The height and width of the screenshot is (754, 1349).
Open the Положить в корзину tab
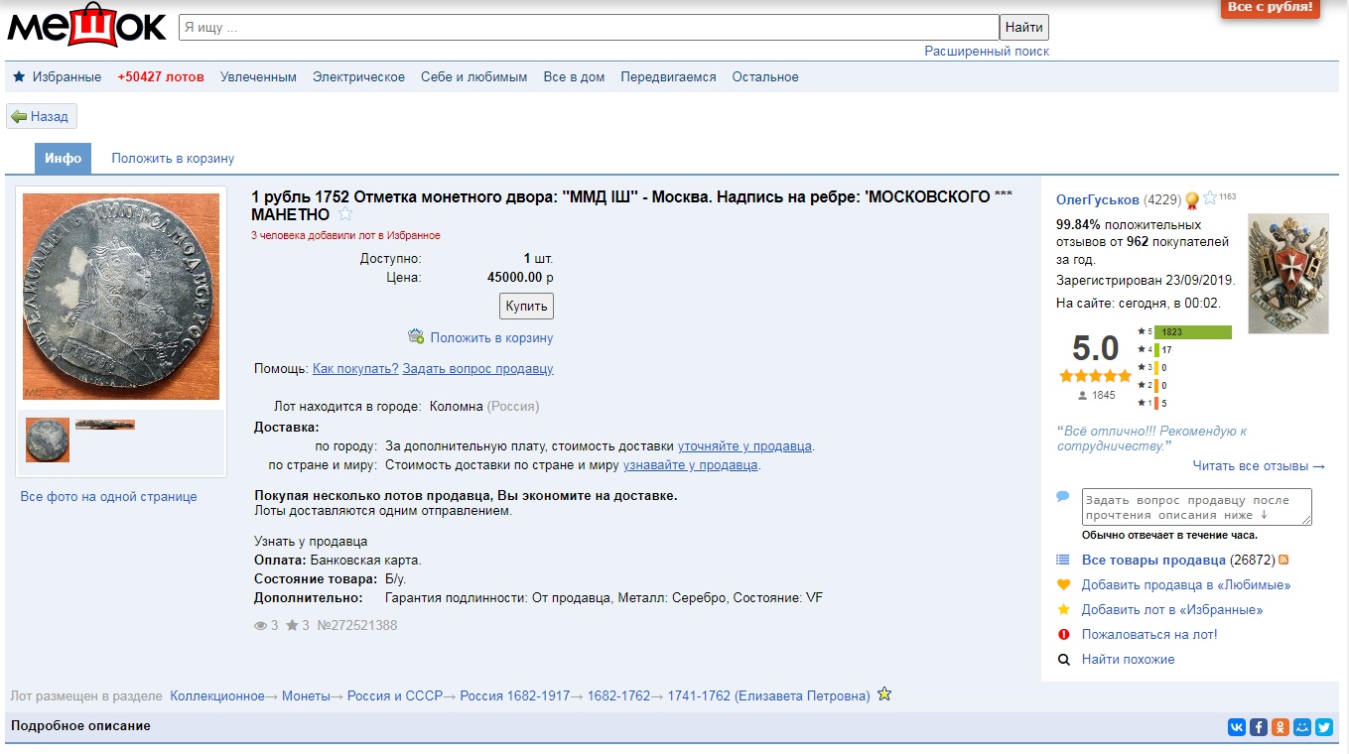173,159
